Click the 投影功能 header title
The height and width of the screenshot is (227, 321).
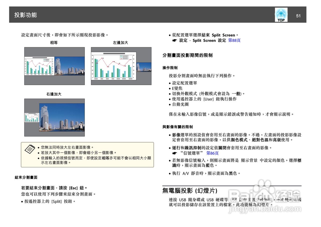(x=26, y=15)
